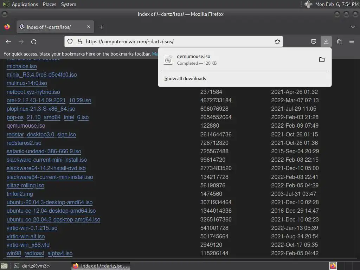Screen dimensions: 360x270
Task: Open the Extensions puzzle icon
Action: [339, 41]
